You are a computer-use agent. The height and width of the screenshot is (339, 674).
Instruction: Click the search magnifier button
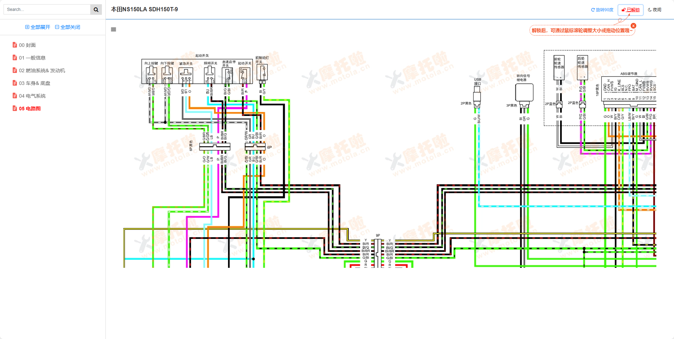pos(96,10)
